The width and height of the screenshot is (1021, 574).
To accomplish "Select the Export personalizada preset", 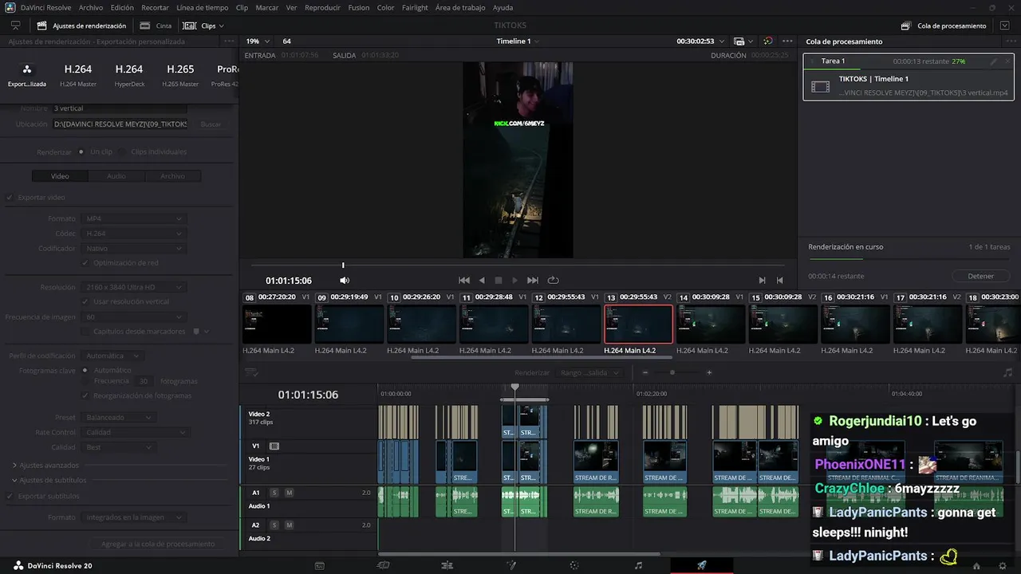I will [27, 75].
